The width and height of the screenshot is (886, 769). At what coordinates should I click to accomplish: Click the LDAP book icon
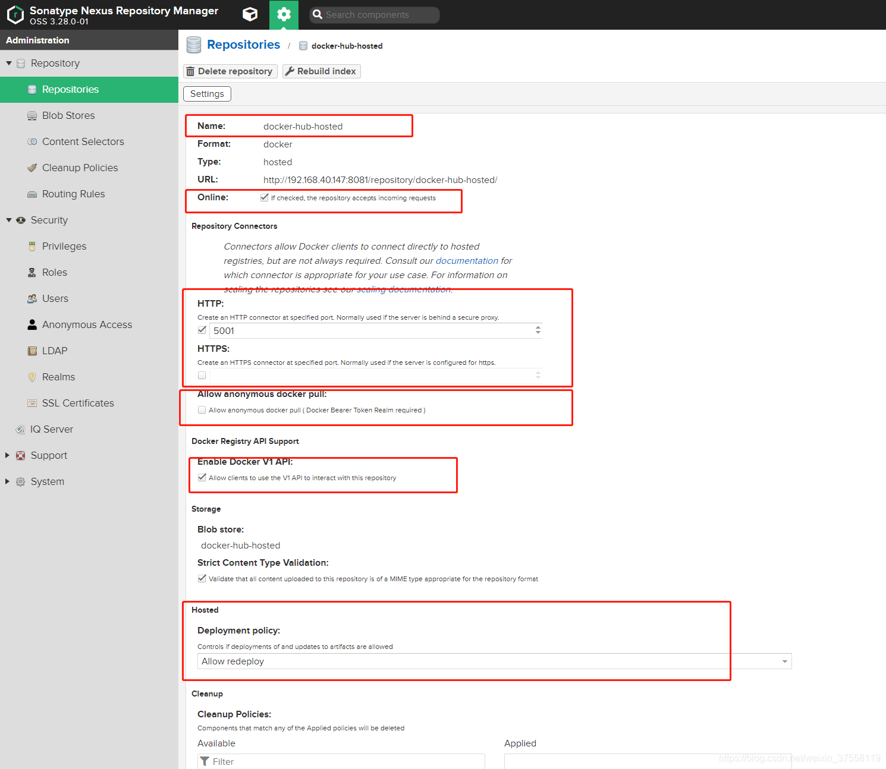[x=32, y=351]
